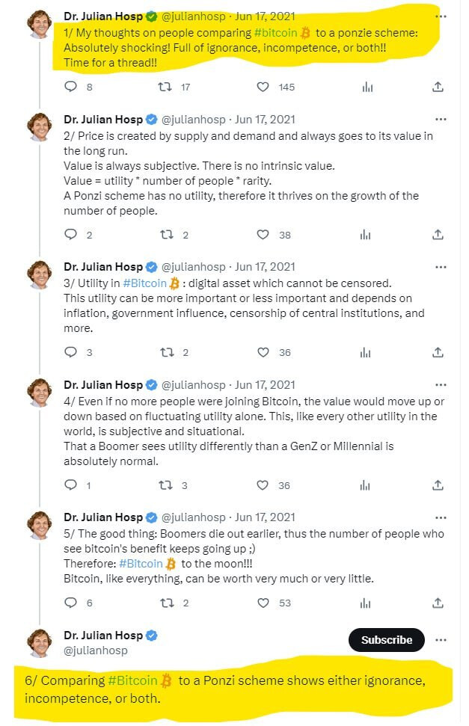This screenshot has width=469, height=726.
Task: Click the #Bitcoin hashtag in tweet 6/
Action: (x=132, y=680)
